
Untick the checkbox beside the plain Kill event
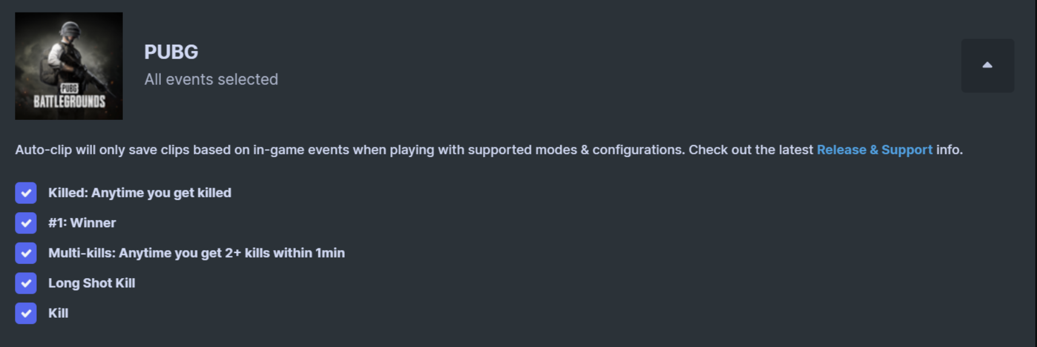pyautogui.click(x=26, y=313)
